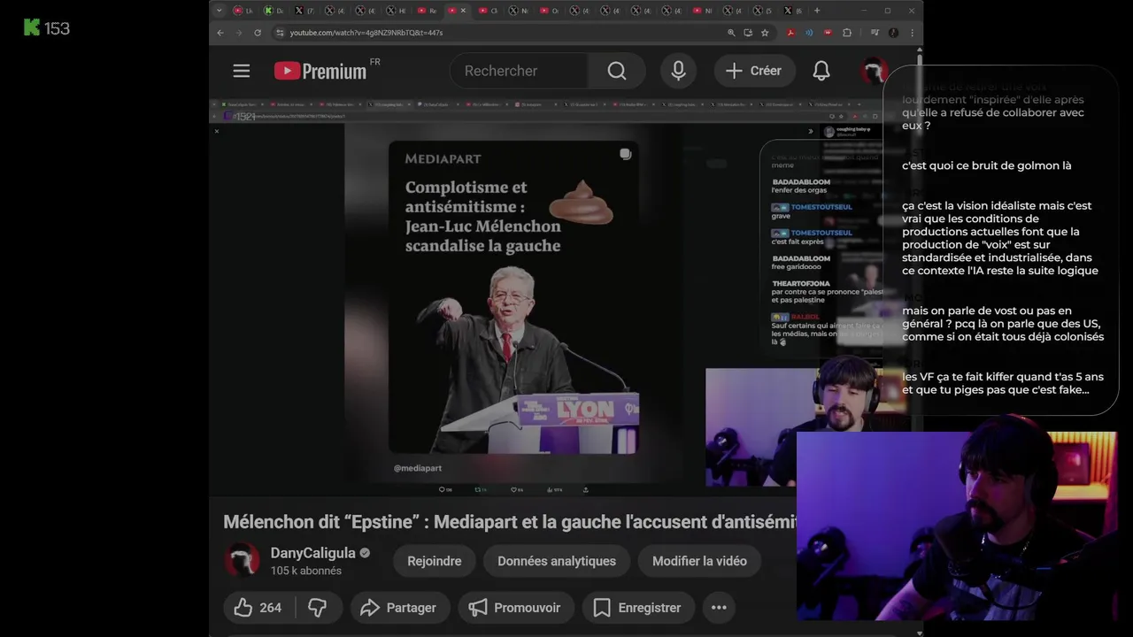Screen dimensions: 1133x637
Task: Start voice search with the microphone icon
Action: 678,71
